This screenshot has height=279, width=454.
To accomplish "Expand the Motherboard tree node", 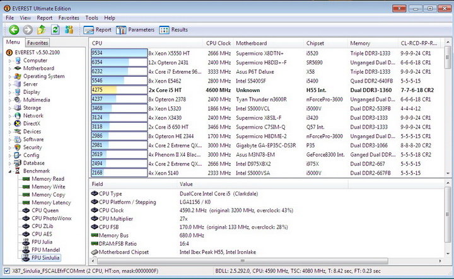I will coord(9,69).
